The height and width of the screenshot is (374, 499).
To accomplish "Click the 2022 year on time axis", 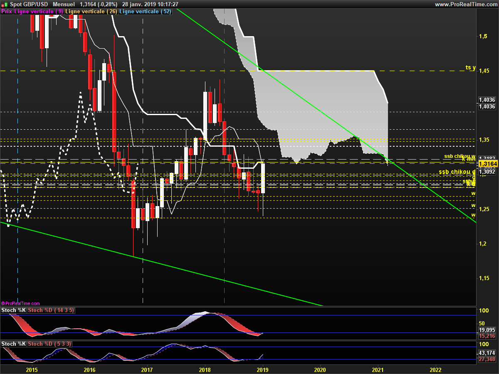I will coord(435,369).
